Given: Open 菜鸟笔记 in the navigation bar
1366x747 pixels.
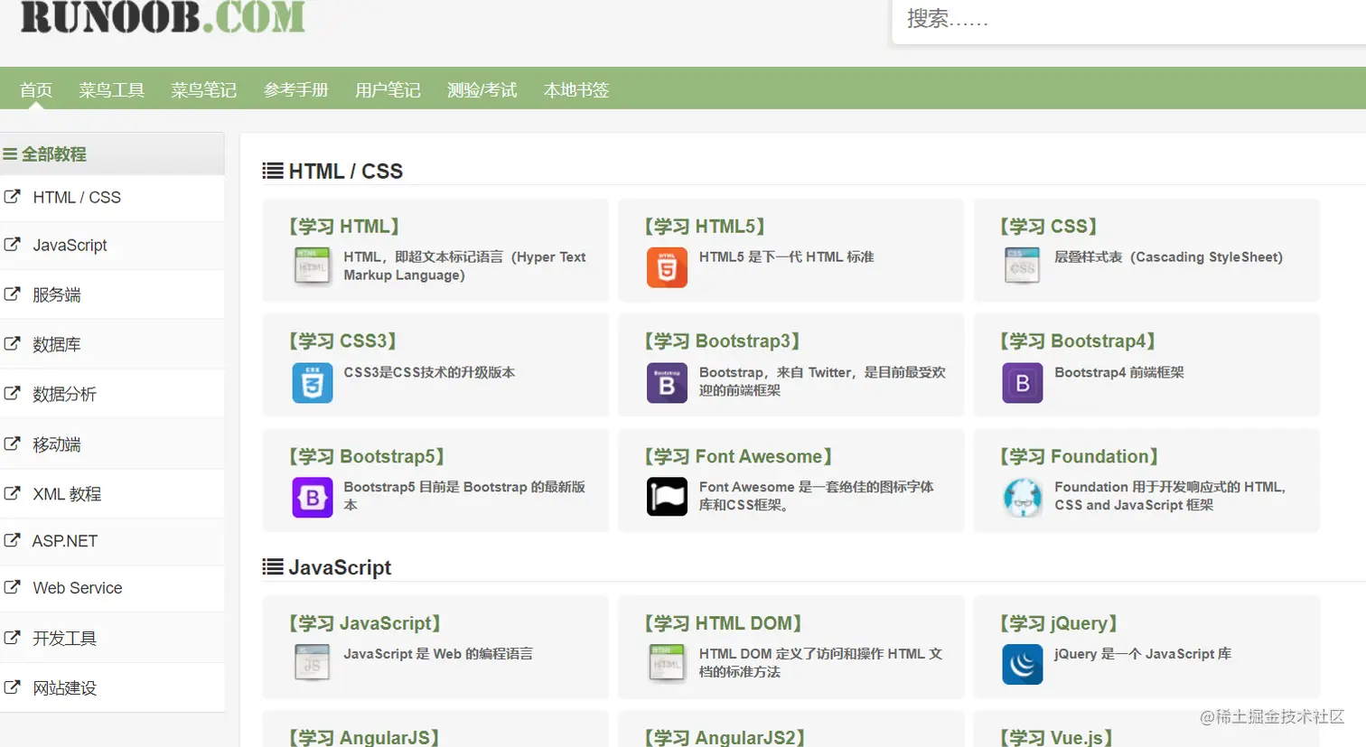Looking at the screenshot, I should click(204, 90).
